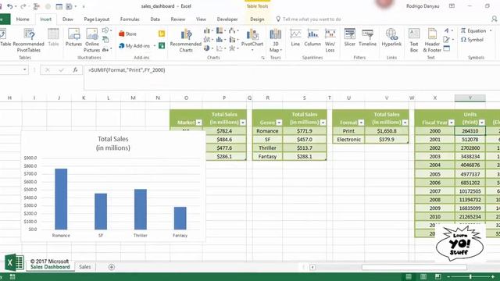The width and height of the screenshot is (500, 281).
Task: Select fiscal year 2005 cell
Action: [x=434, y=174]
